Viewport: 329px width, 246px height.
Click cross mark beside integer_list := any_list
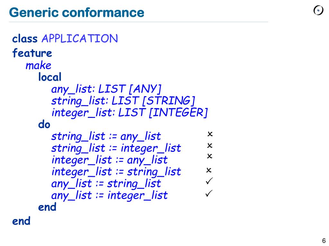pyautogui.click(x=209, y=156)
